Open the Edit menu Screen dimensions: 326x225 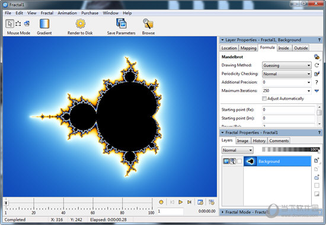coord(19,13)
